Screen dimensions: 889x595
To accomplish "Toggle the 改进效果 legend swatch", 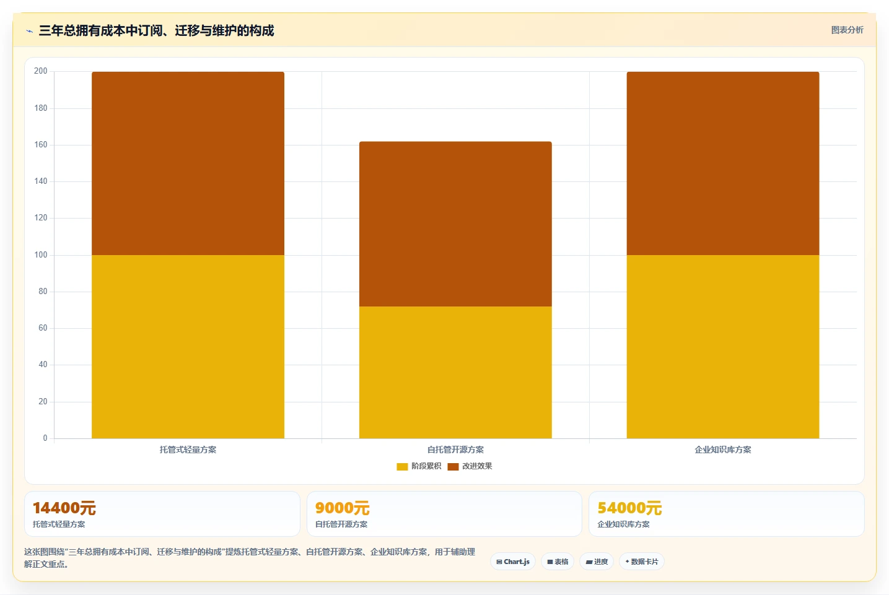I will (x=453, y=466).
